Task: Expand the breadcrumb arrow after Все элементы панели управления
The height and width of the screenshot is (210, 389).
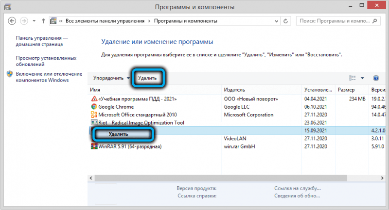Action: 149,21
